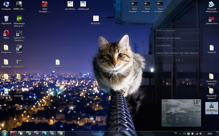Click the 18° temperature in the weather gadget

(197, 102)
